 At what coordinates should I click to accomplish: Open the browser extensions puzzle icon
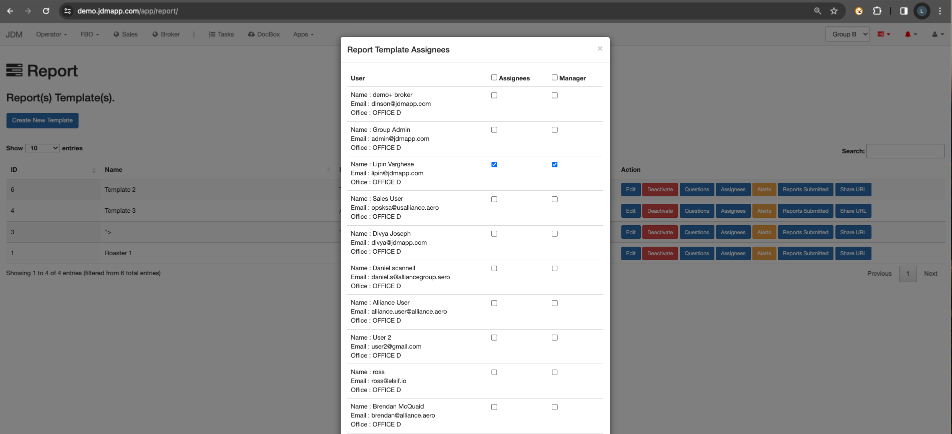tap(877, 11)
